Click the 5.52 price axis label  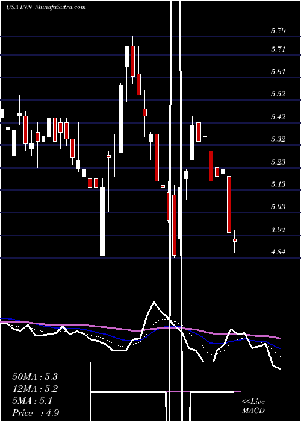[278, 94]
